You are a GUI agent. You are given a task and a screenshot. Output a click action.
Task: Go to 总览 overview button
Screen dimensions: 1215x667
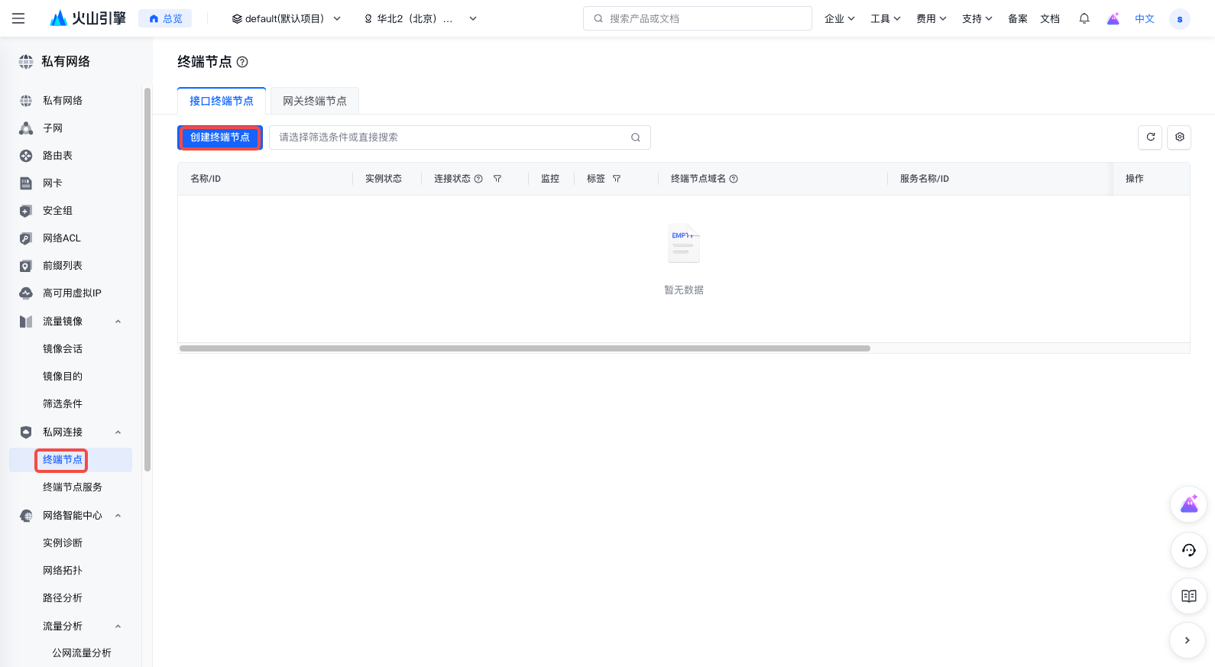pyautogui.click(x=165, y=18)
